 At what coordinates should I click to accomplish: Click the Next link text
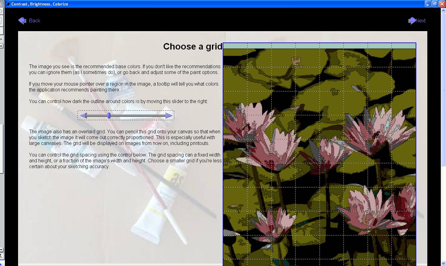[x=421, y=20]
